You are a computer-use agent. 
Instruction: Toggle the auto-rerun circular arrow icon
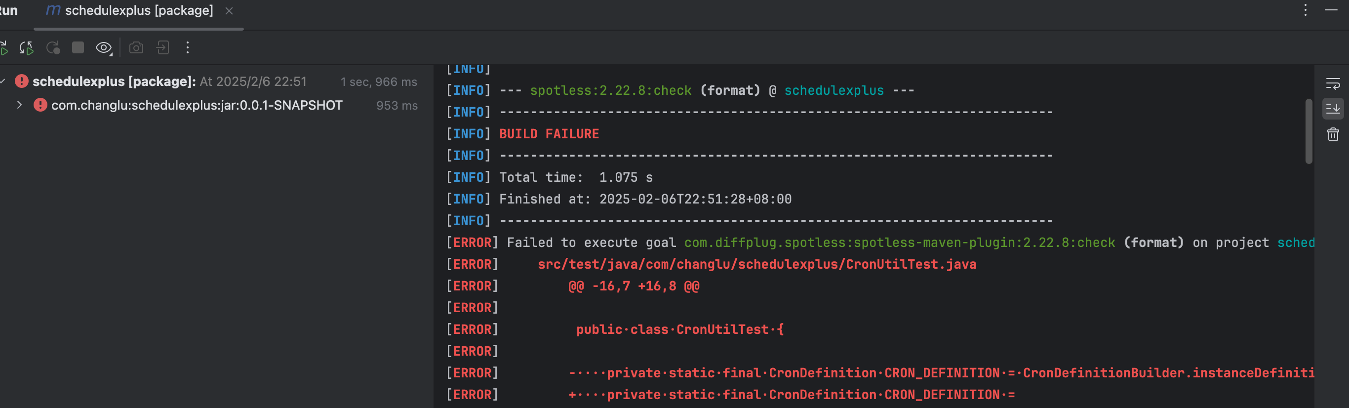53,48
